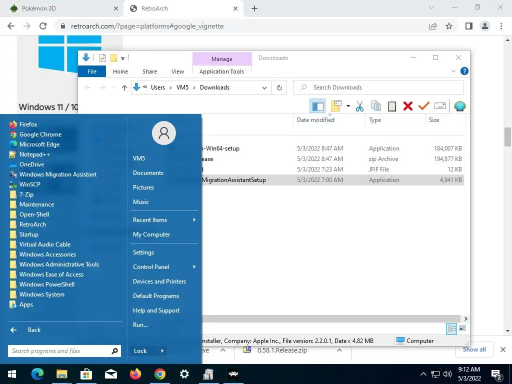This screenshot has width=512, height=384.
Task: Switch Explorer to details view icon
Action: click(451, 328)
